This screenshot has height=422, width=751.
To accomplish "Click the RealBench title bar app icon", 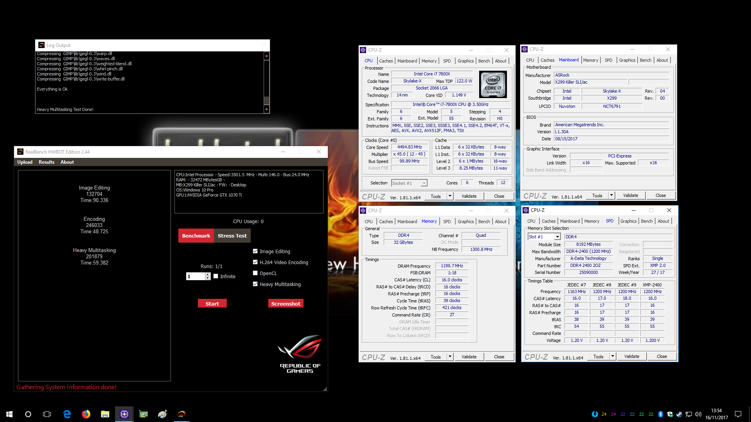I will (x=20, y=152).
